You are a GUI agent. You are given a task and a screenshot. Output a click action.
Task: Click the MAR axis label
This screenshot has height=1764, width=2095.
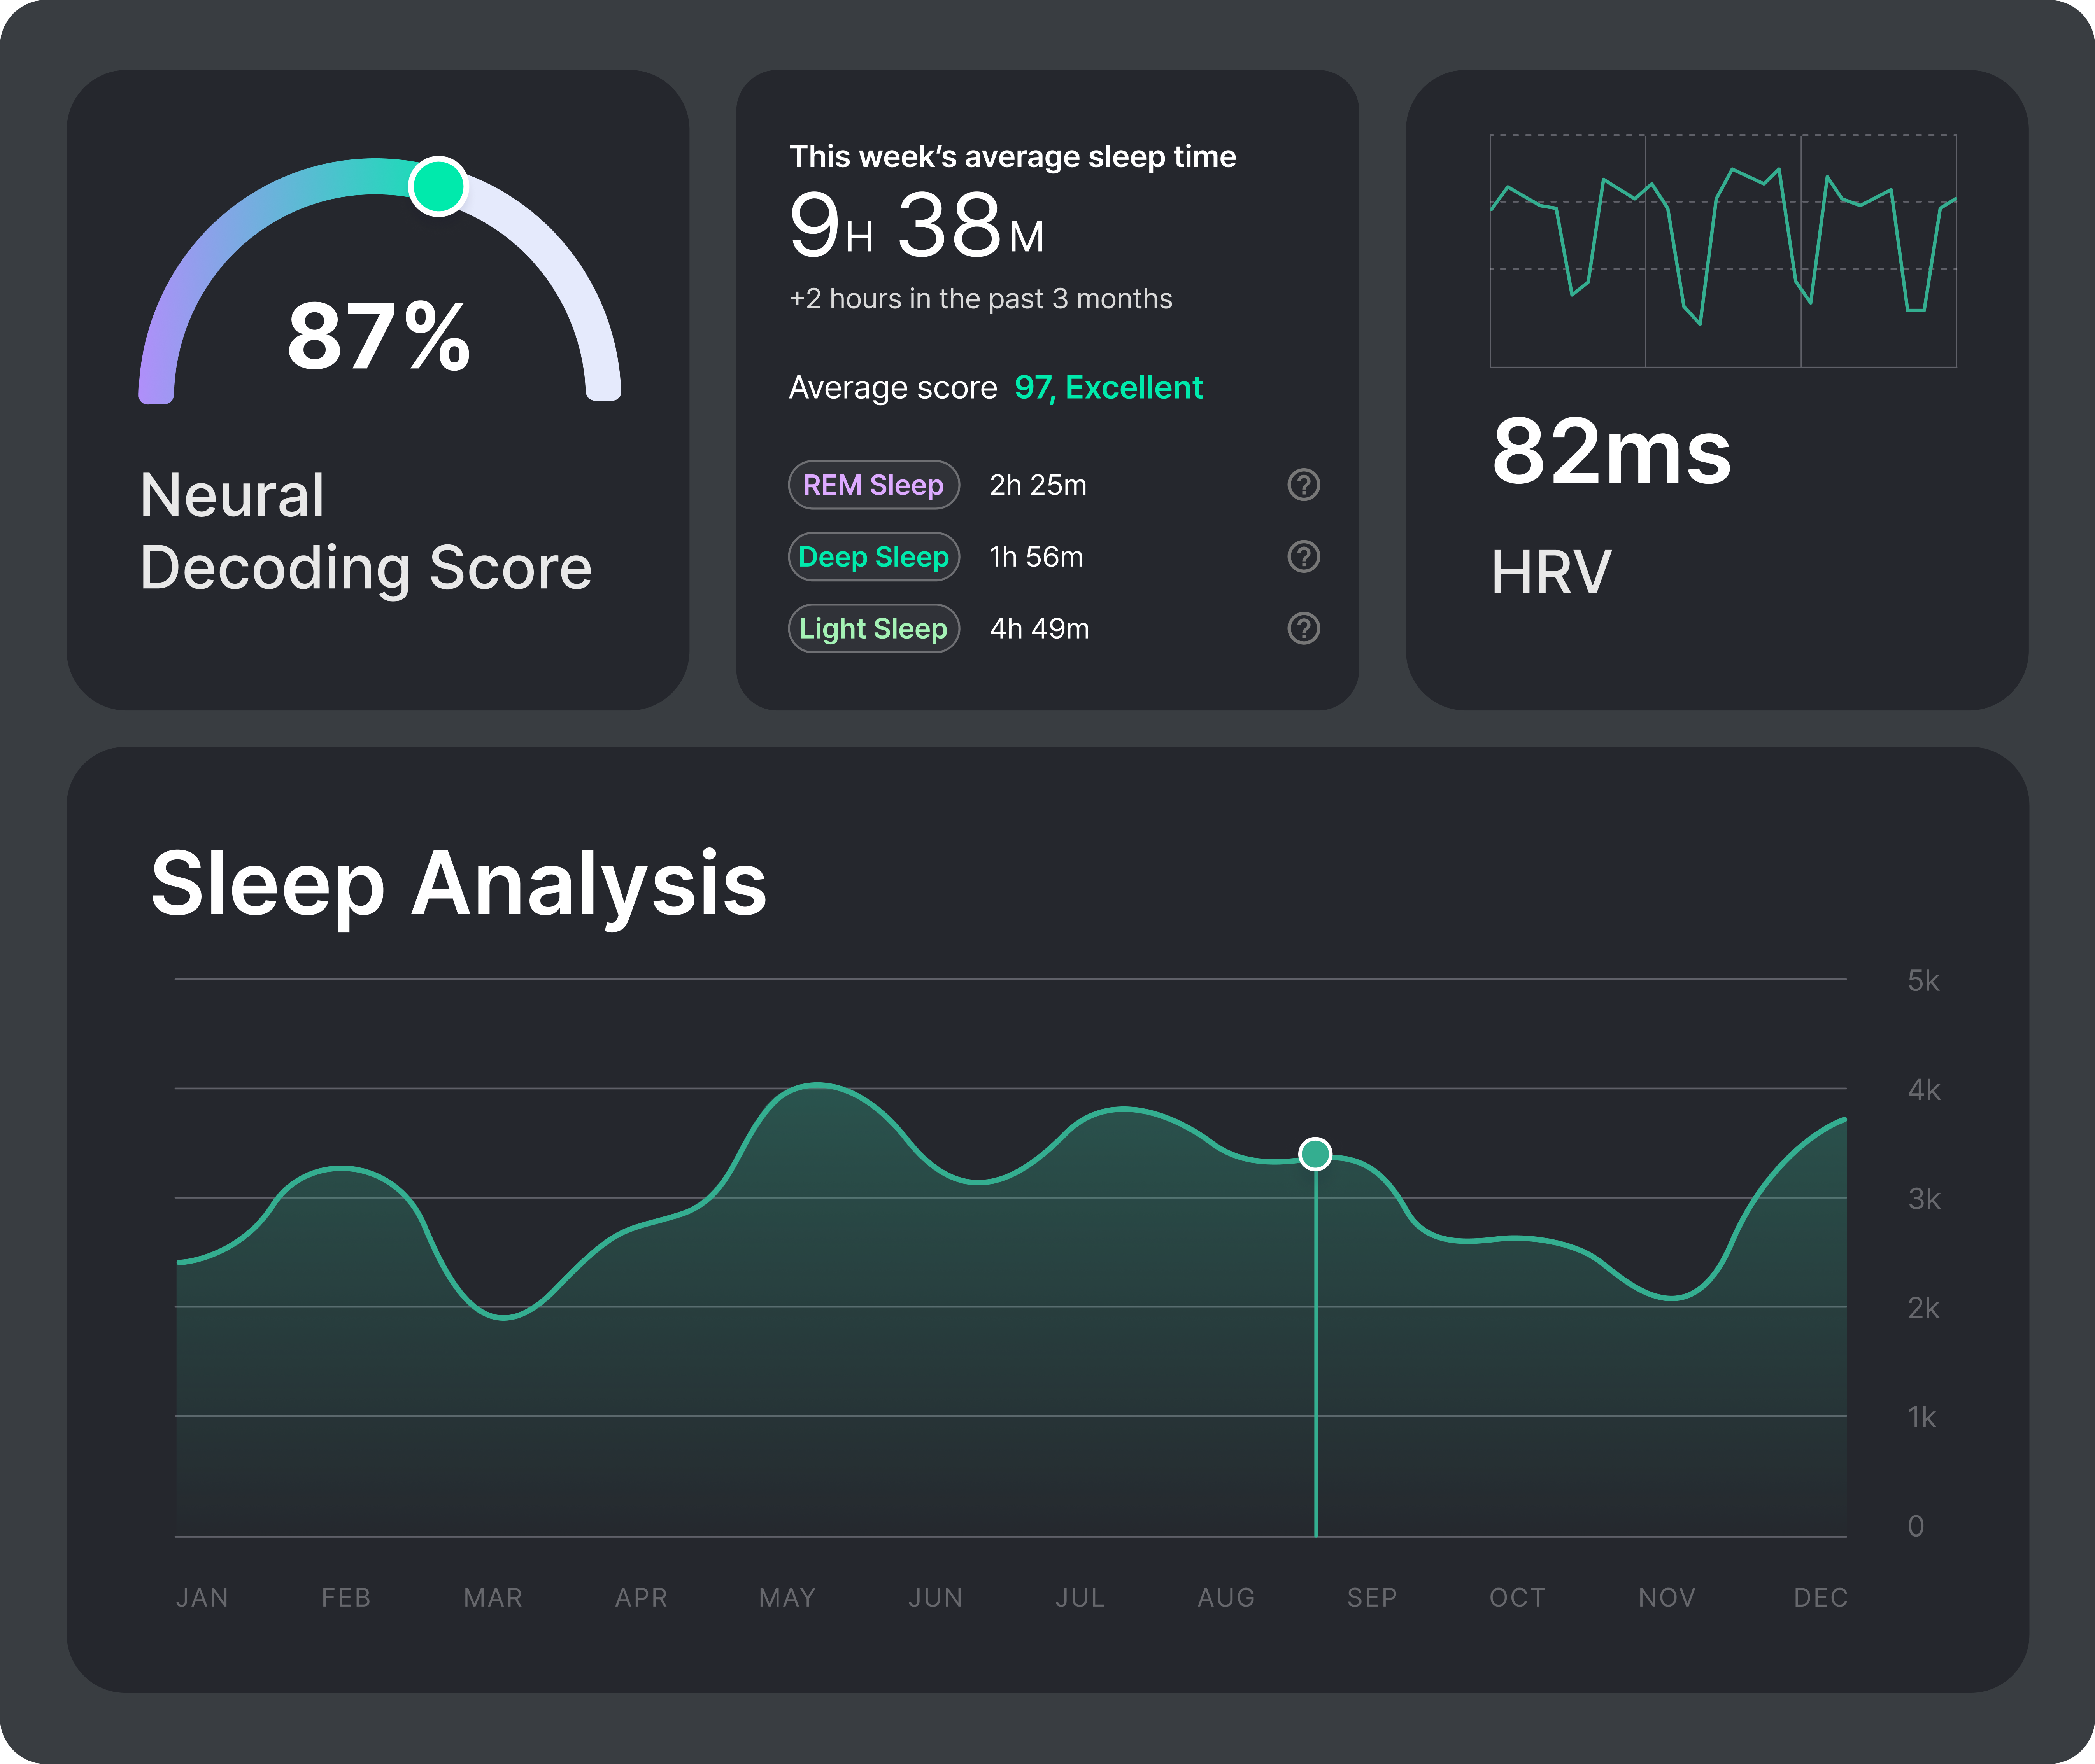tap(493, 1597)
